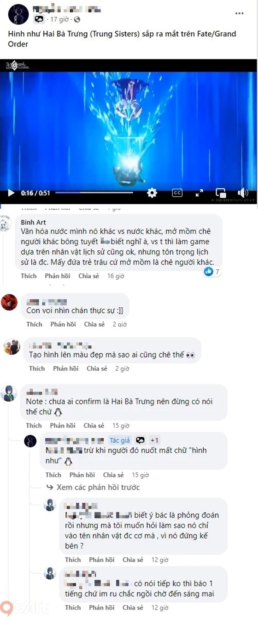Expand video to fullscreen
Viewport: 258px width, 617px height.
coord(199,193)
